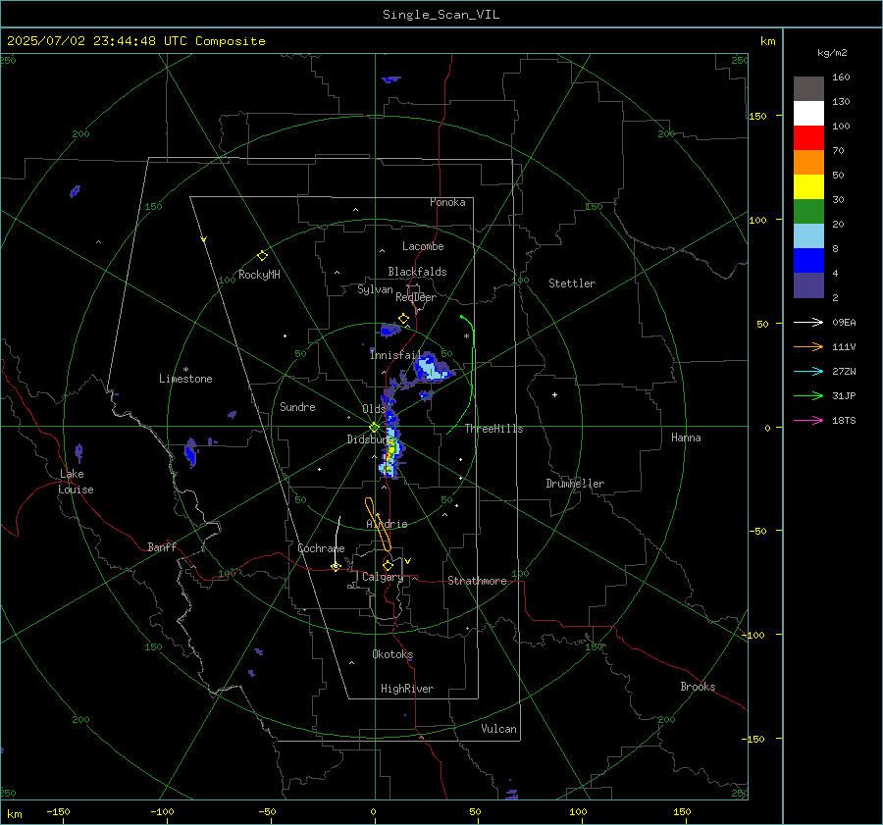Click the Lacombe town label
The width and height of the screenshot is (883, 825).
point(423,246)
